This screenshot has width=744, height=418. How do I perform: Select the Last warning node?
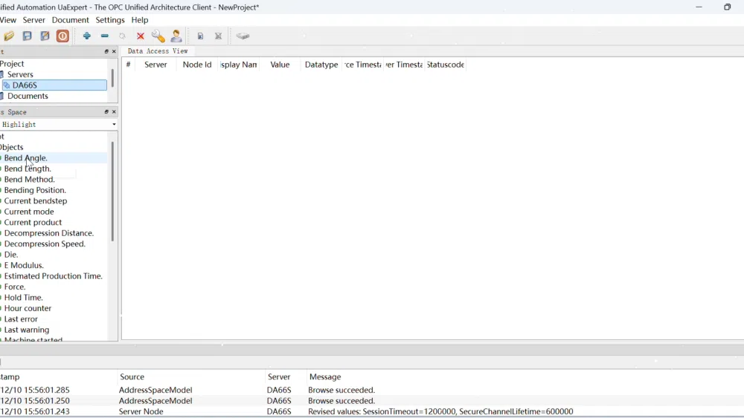coord(27,330)
